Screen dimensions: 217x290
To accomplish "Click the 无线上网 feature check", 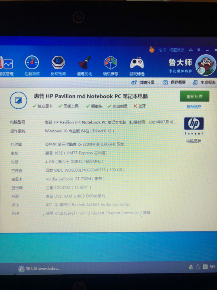I will click(68, 106).
